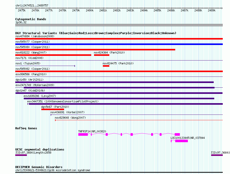Click the nsv829648 (Wong2007) variant label
The image size is (230, 174).
coord(70,118)
